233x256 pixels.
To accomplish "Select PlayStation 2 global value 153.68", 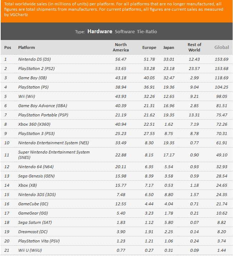I will [x=222, y=69].
